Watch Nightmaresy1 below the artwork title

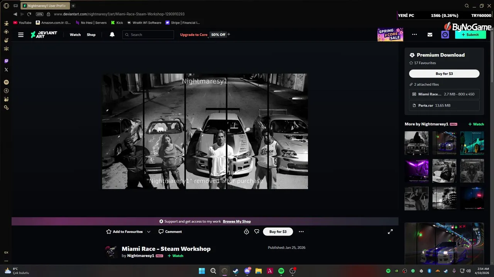(x=176, y=256)
